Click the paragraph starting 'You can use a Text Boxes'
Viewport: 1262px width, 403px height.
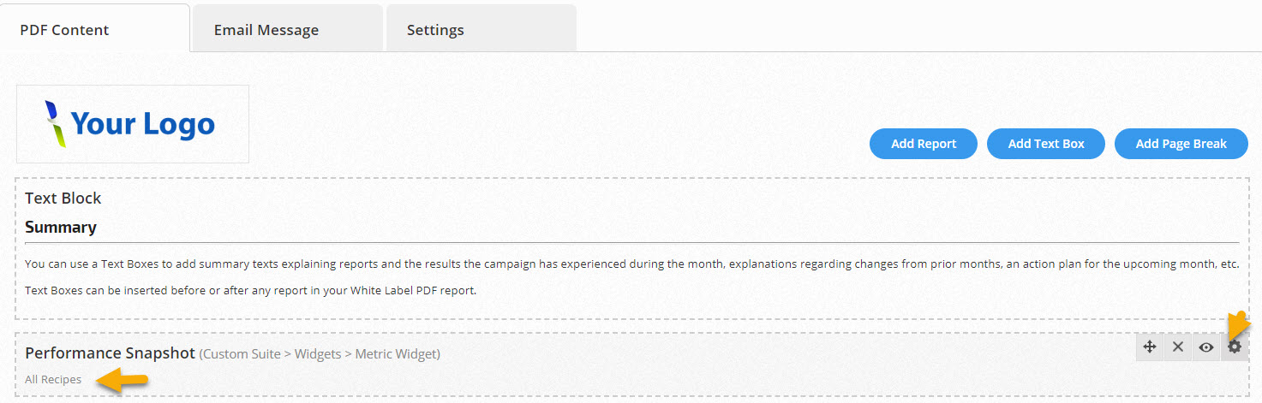[x=631, y=264]
